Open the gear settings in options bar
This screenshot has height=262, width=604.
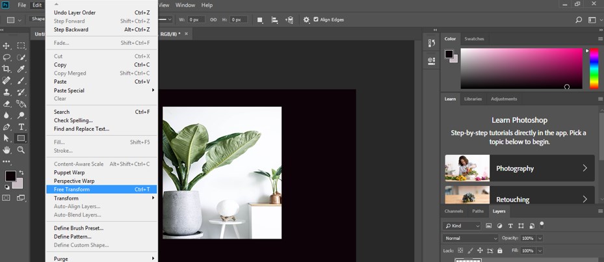click(x=306, y=20)
